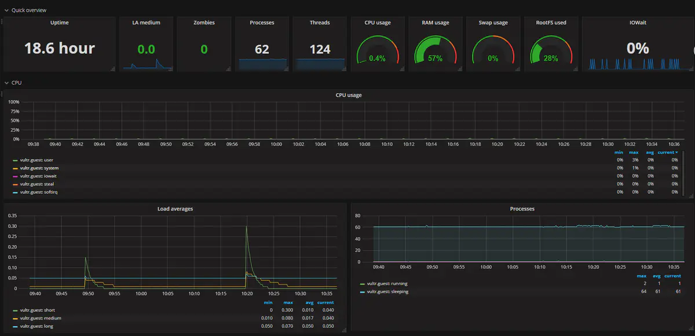Click the Load averages panel resize handle
The image size is (695, 336).
344,330
